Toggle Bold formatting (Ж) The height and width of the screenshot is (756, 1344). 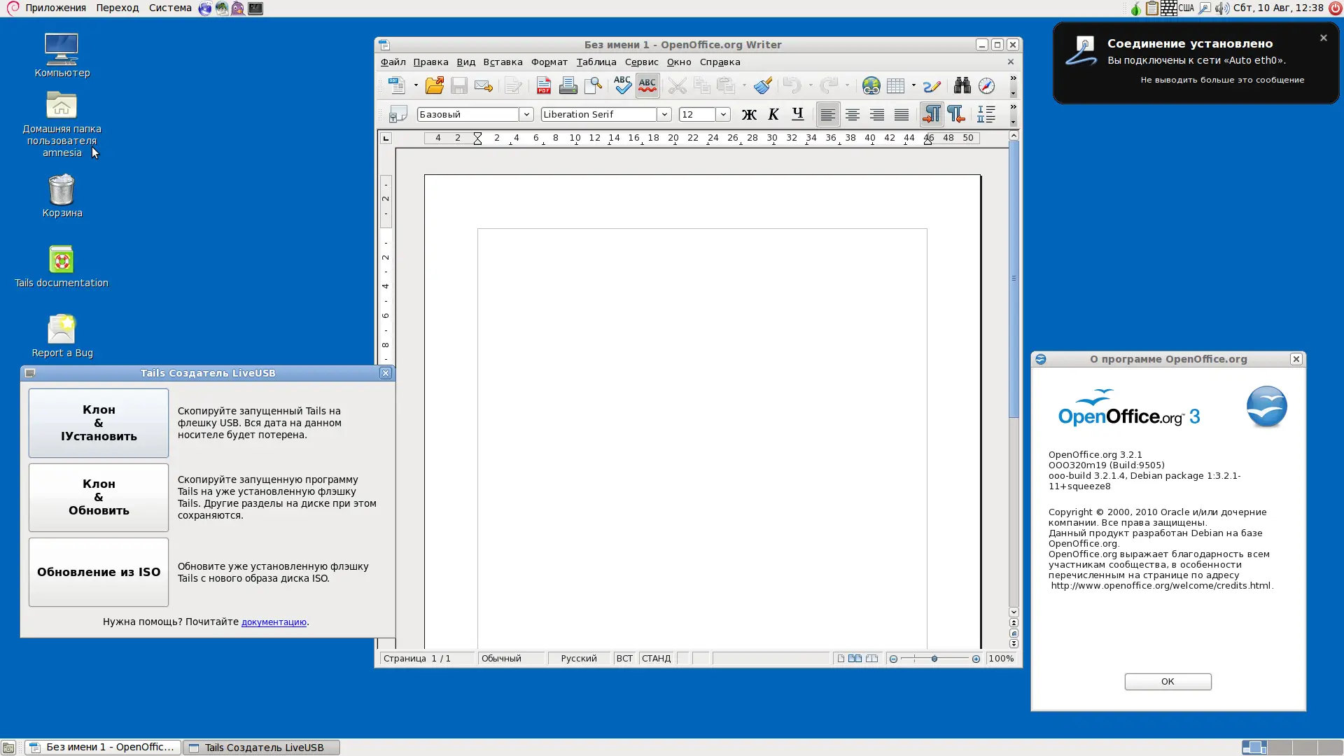pos(749,114)
